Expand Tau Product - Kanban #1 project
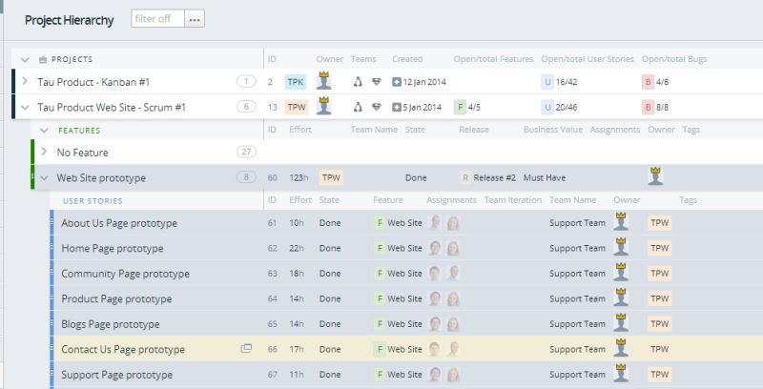This screenshot has height=389, width=763. click(26, 81)
